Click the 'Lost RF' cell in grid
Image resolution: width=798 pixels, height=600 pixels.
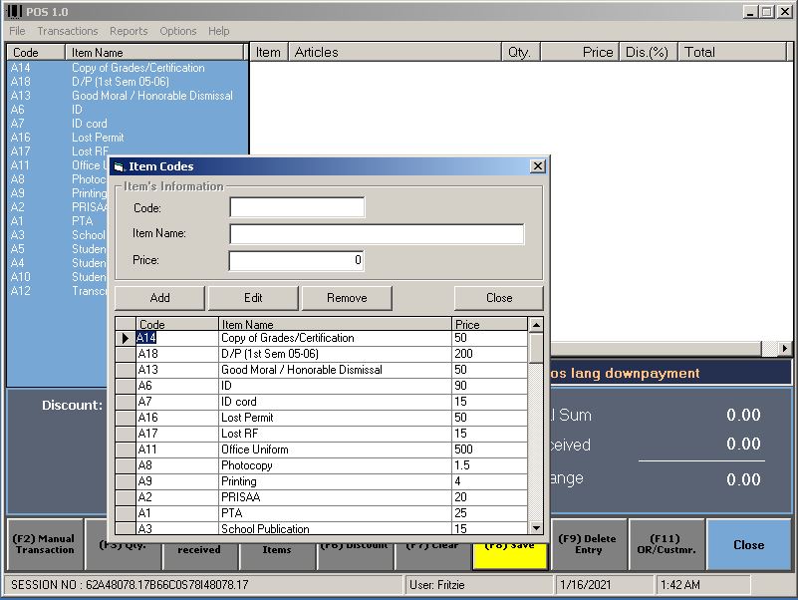point(335,434)
